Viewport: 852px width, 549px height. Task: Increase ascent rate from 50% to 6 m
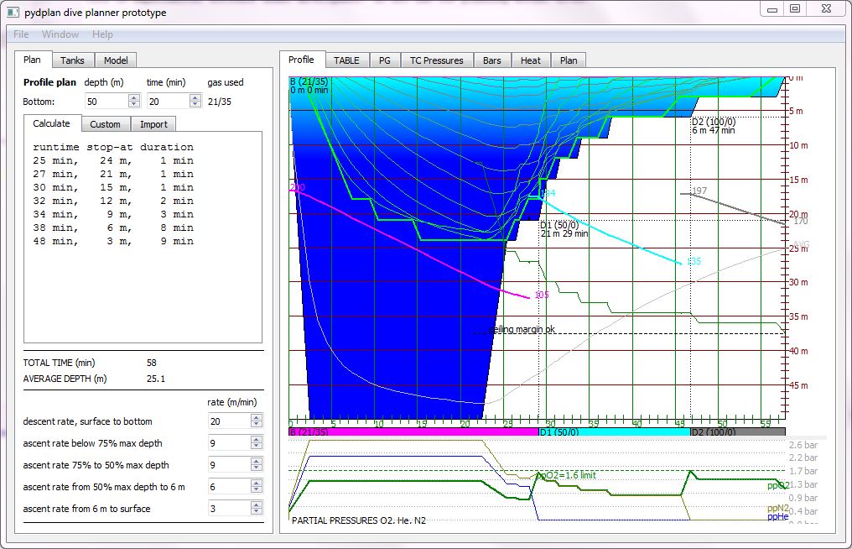click(257, 484)
